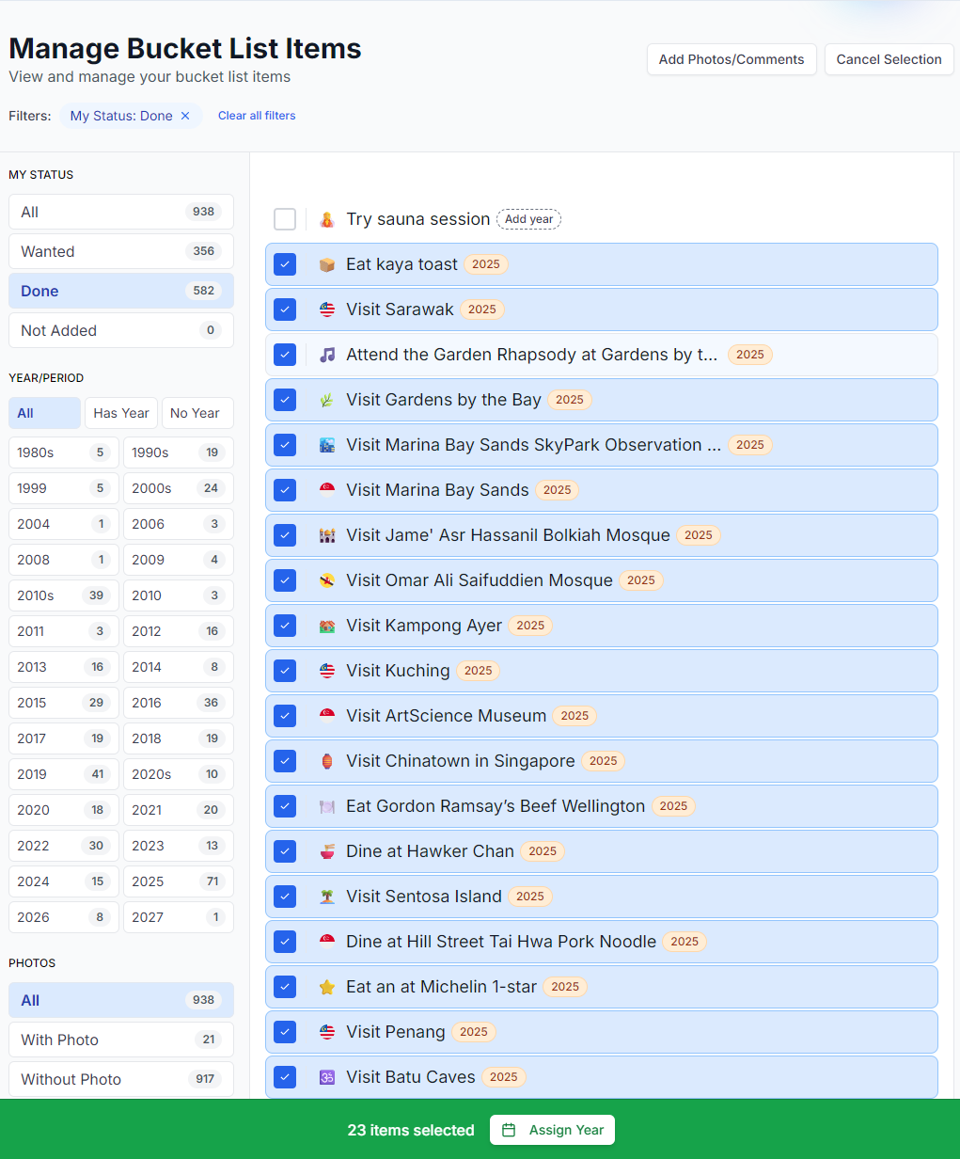Click the bread icon next to Eat kaya toast
The image size is (960, 1159).
326,264
